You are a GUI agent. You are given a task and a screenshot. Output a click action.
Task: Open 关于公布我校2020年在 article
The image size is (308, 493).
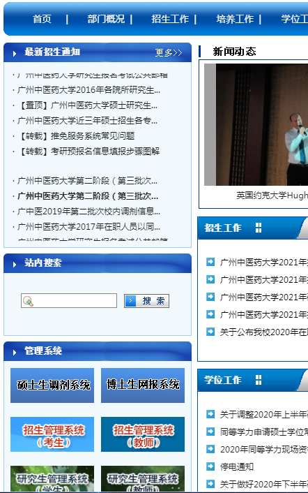coord(264,332)
